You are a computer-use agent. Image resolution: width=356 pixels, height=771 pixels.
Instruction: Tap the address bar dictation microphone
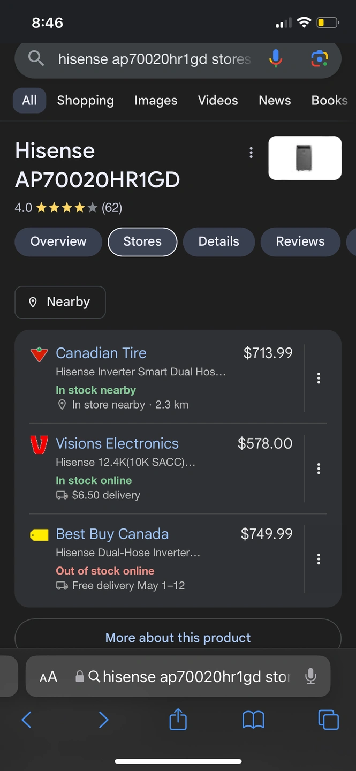(x=310, y=677)
